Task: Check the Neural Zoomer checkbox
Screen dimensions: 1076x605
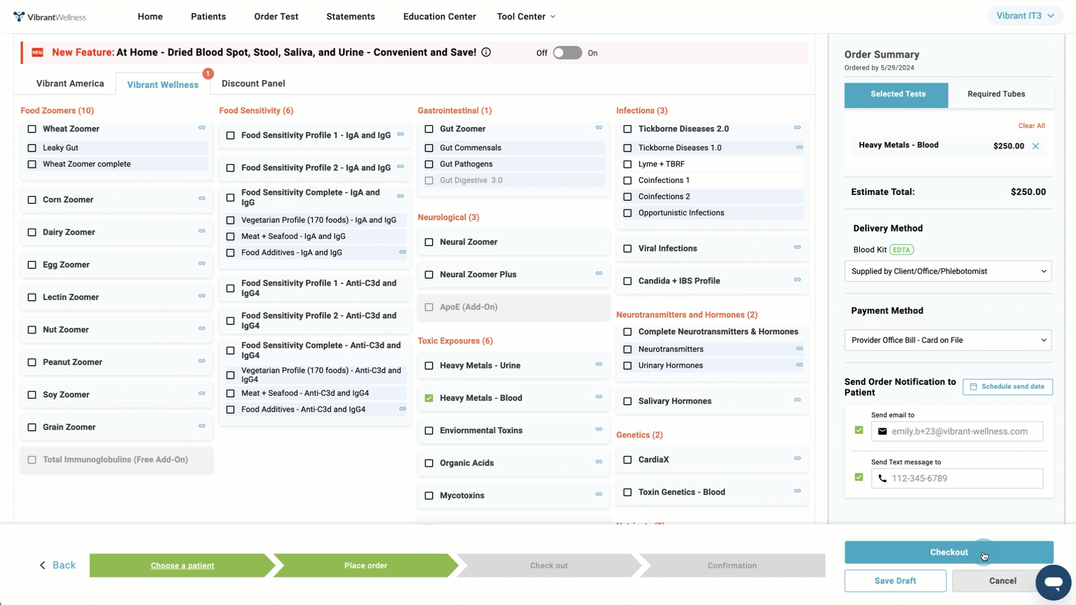Action: (x=429, y=243)
